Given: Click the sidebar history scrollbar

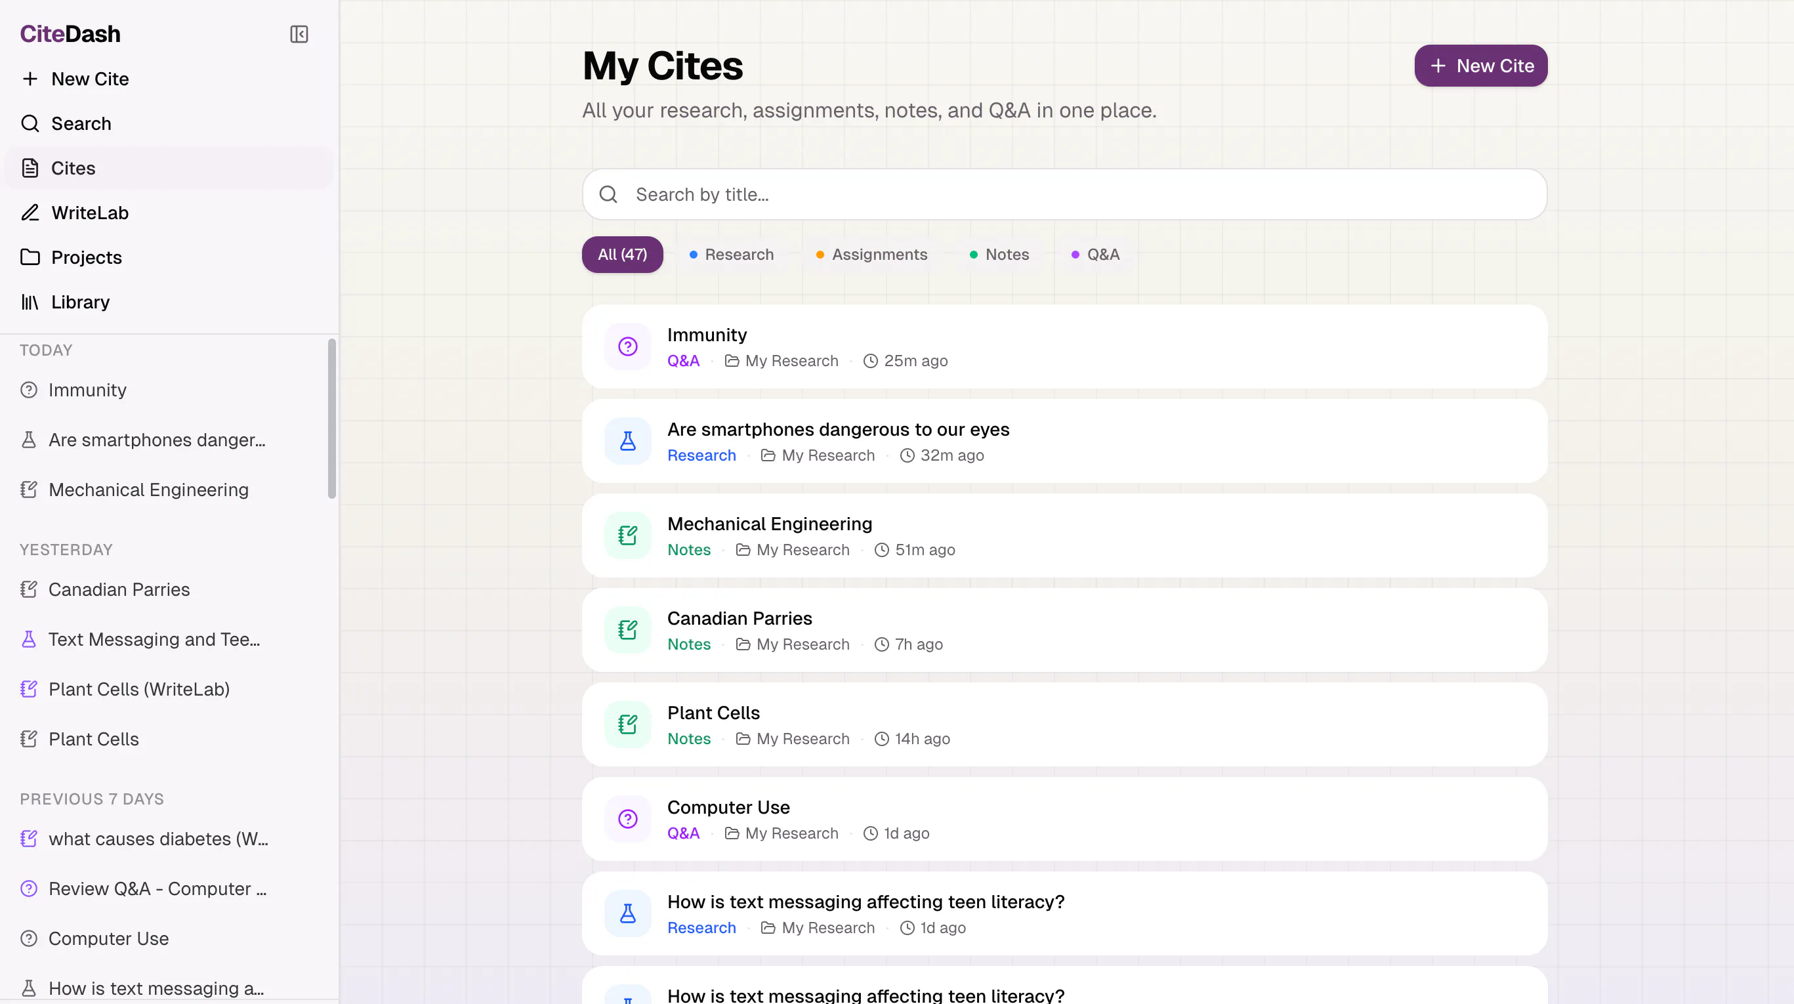Looking at the screenshot, I should pyautogui.click(x=331, y=419).
